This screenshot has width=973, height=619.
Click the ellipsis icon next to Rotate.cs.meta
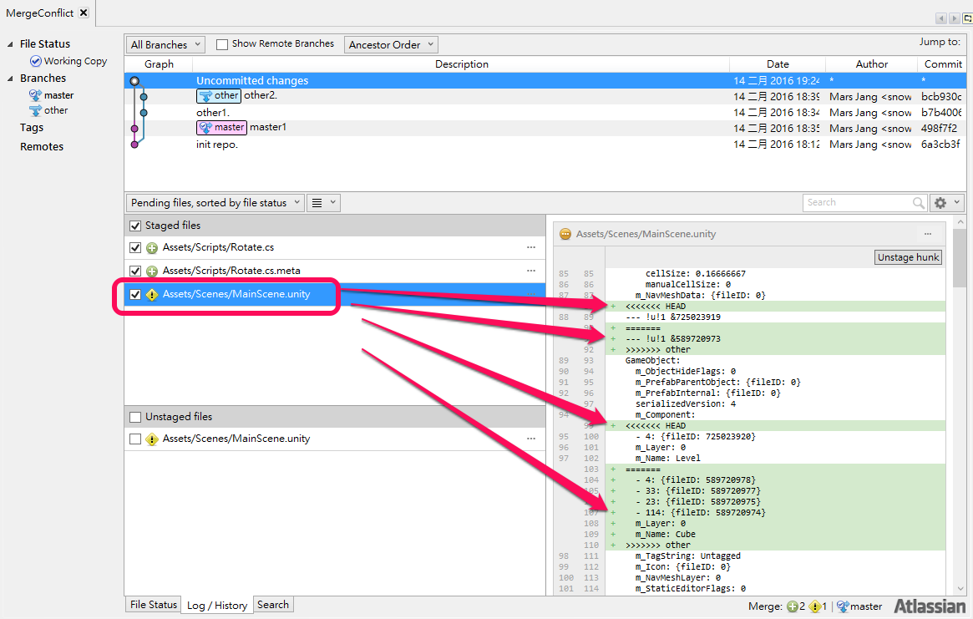point(531,271)
